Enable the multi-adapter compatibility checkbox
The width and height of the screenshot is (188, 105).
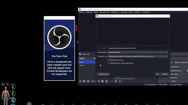108,63
